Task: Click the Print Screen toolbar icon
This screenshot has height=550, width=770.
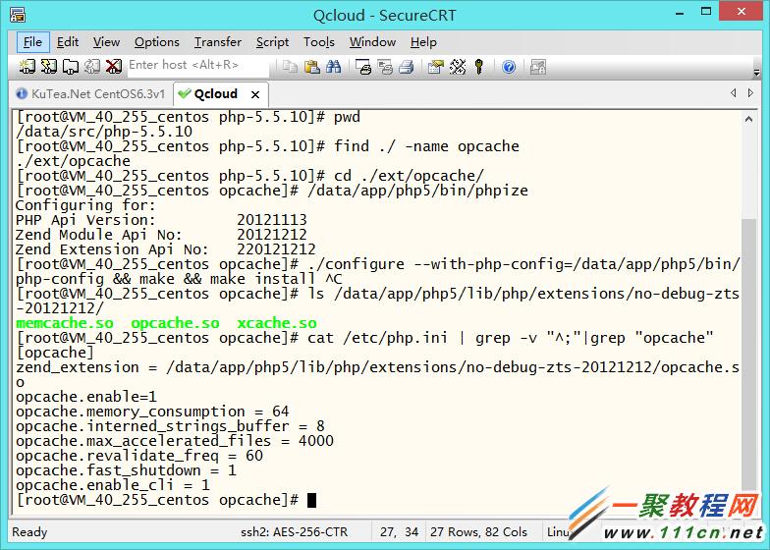Action: coord(363,67)
